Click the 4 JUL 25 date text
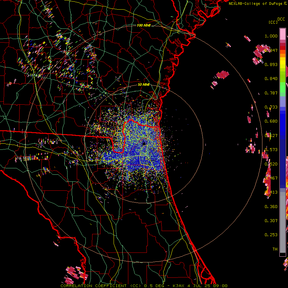This screenshot has height=288, width=288. 199,286
